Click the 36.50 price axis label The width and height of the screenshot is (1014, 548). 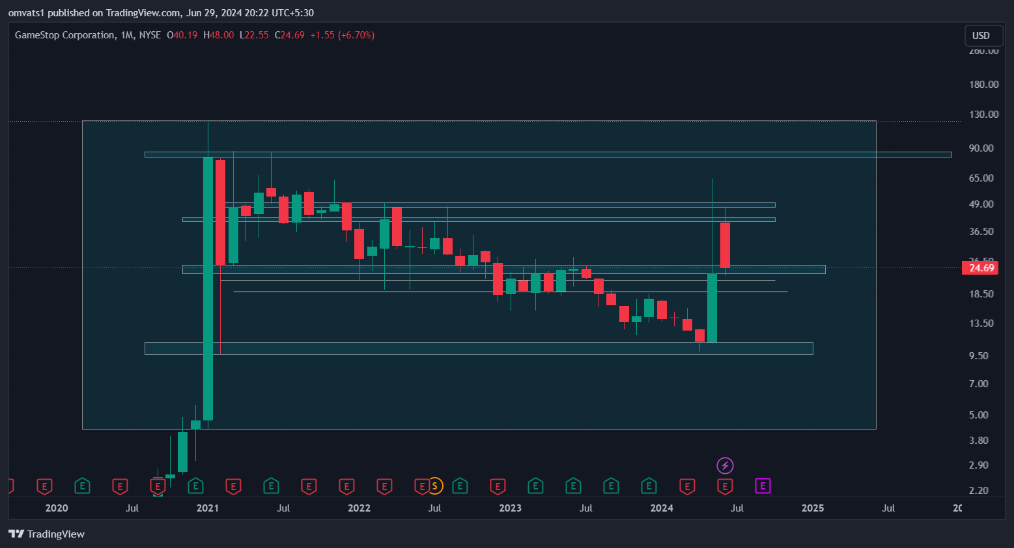(981, 231)
